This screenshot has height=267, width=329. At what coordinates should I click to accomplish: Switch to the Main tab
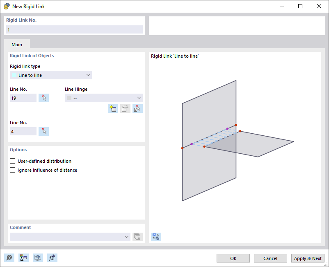coord(17,44)
